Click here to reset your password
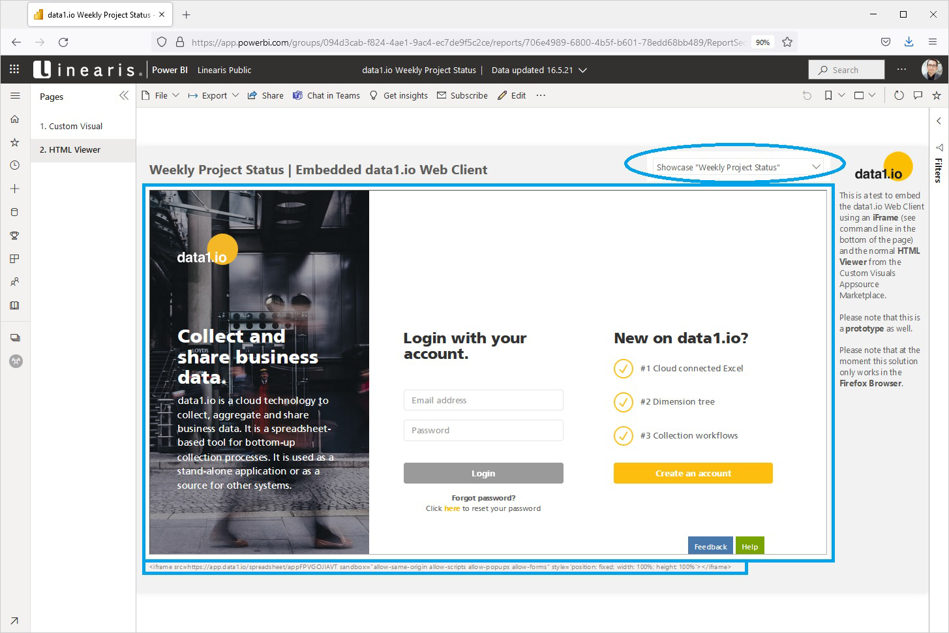 click(452, 508)
